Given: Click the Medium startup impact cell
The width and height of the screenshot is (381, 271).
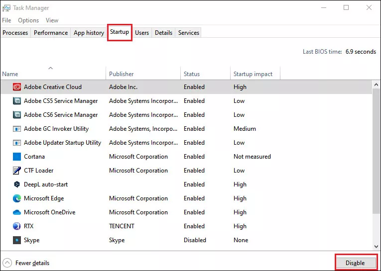Looking at the screenshot, I should point(245,129).
